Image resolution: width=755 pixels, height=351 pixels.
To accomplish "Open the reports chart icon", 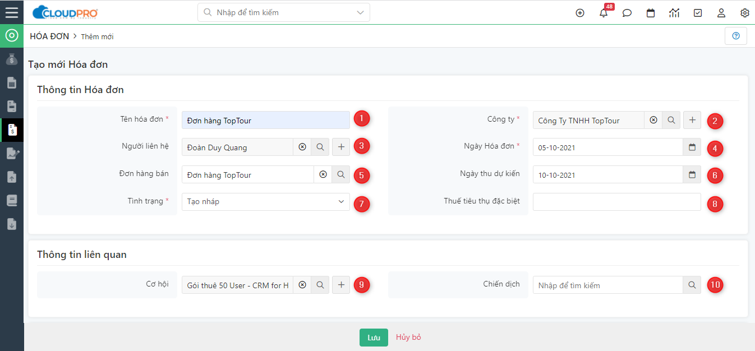I will [674, 13].
